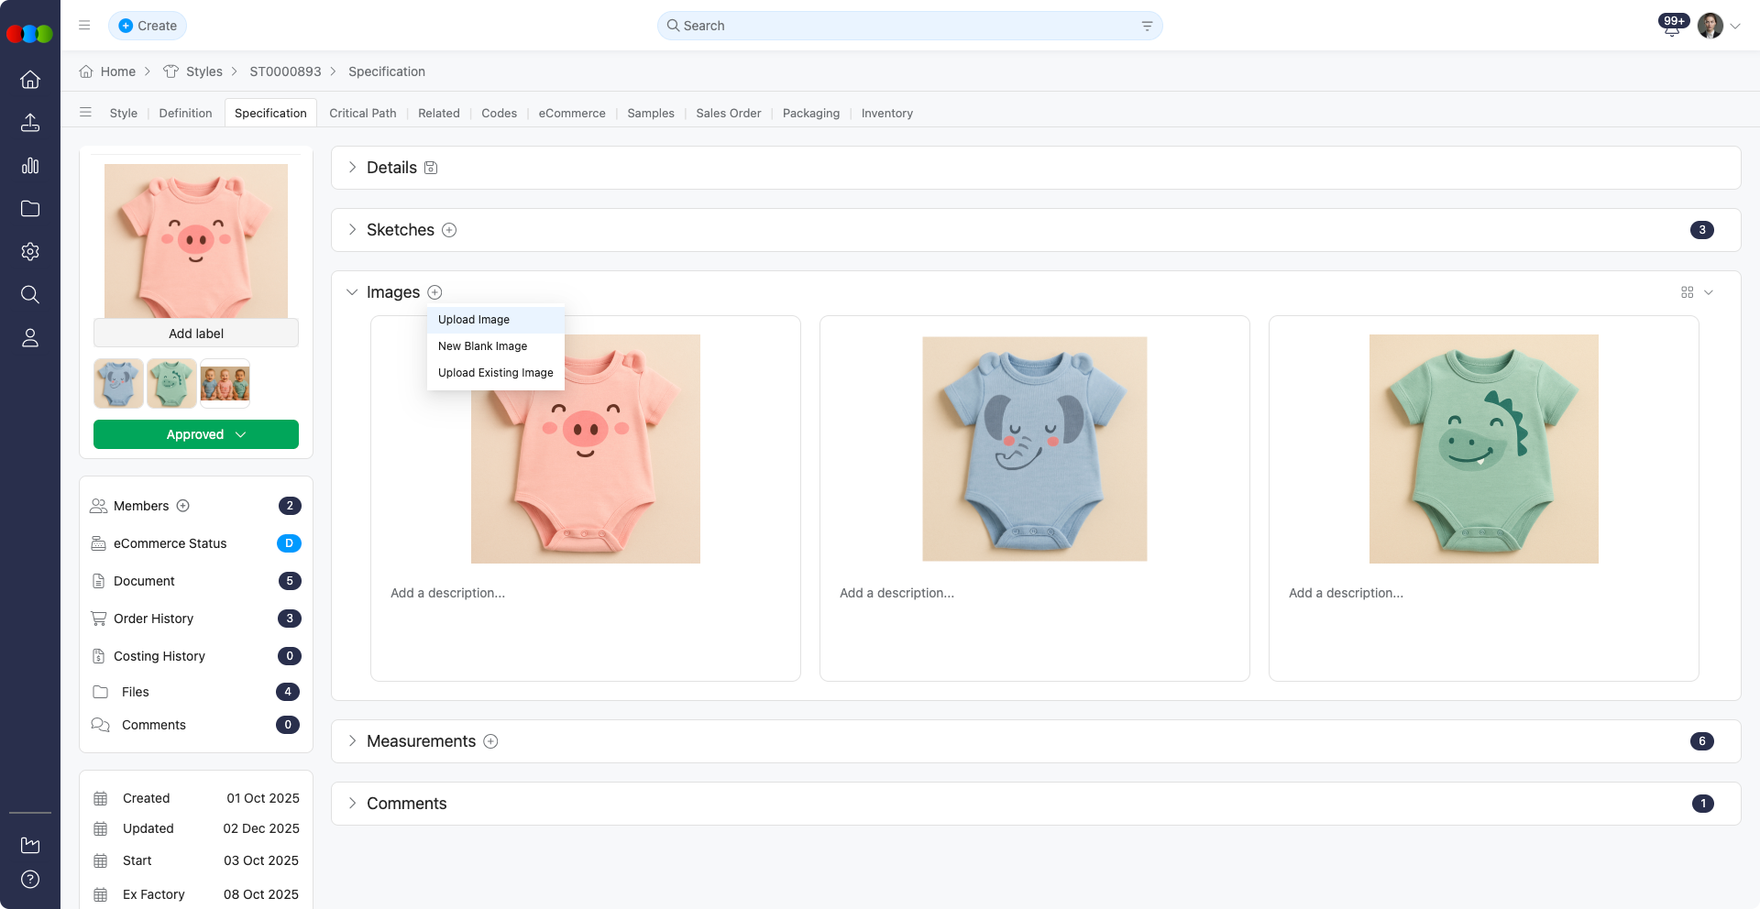
Task: Toggle the images grid view icon
Action: click(1687, 292)
